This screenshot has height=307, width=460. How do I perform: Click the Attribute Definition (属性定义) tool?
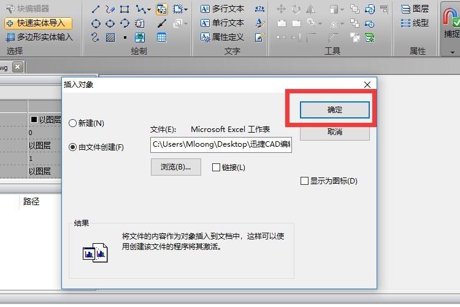pos(222,37)
